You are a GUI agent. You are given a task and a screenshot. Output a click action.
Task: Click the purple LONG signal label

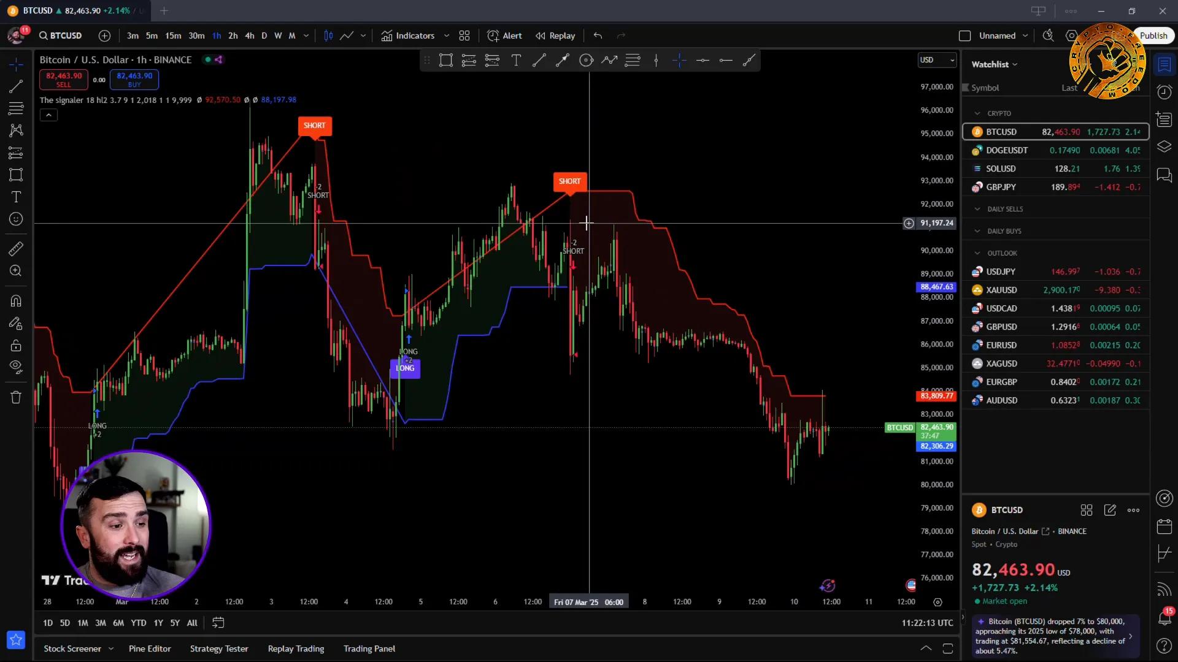coord(405,368)
